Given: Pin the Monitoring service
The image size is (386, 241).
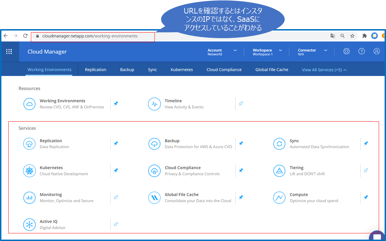Looking at the screenshot, I should click(x=116, y=197).
